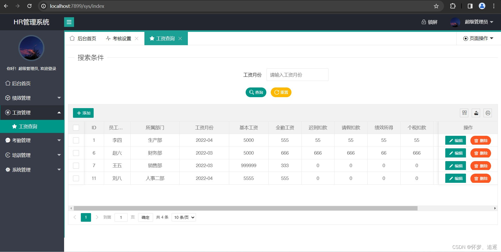
Task: Click the 查询 search button
Action: point(256,92)
